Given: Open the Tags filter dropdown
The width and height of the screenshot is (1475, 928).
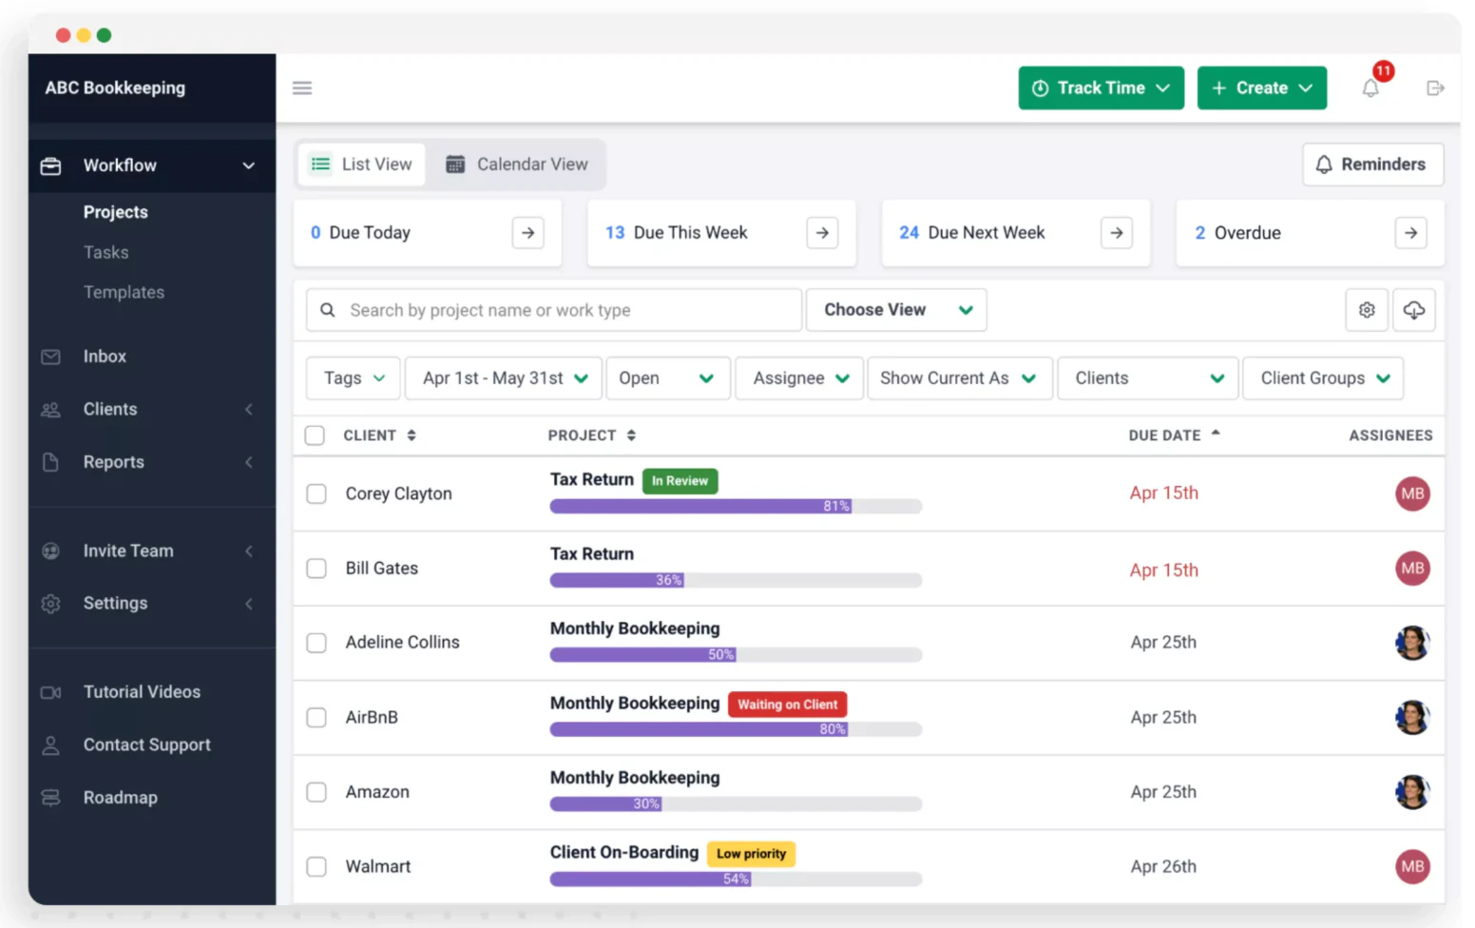Looking at the screenshot, I should (354, 378).
